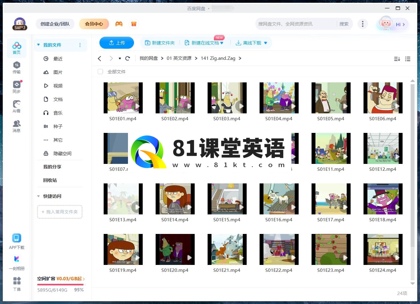Screen dimensions: 420x304
Task: Open the 首页 home sidebar icon
Action: click(17, 48)
